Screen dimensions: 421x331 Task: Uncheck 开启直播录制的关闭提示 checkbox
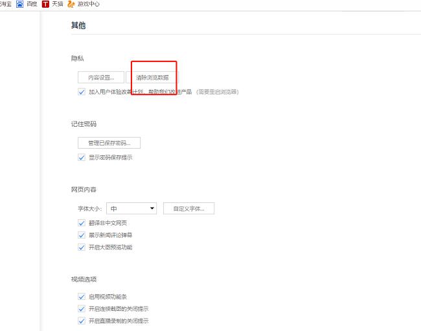pos(82,321)
